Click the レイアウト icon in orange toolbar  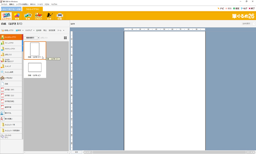(6, 16)
